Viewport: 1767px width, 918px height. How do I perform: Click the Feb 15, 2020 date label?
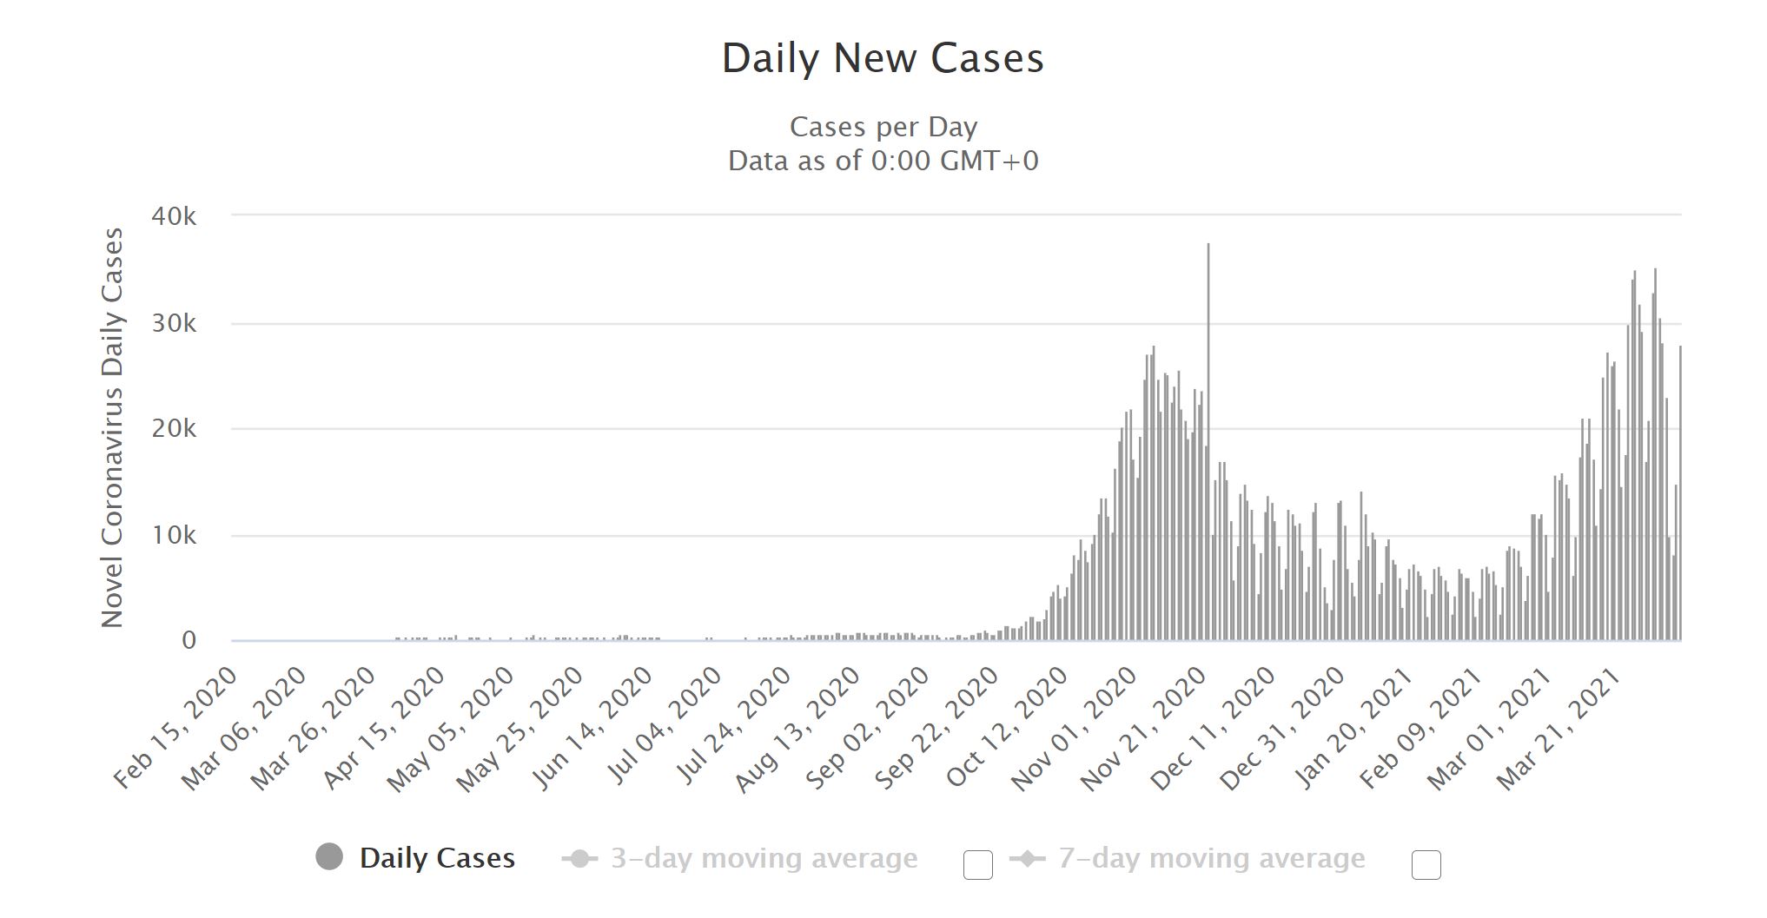[178, 728]
